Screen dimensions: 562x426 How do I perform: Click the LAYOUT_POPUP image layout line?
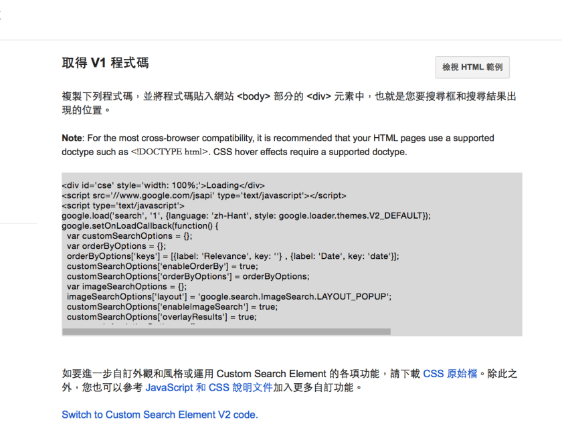(x=229, y=296)
